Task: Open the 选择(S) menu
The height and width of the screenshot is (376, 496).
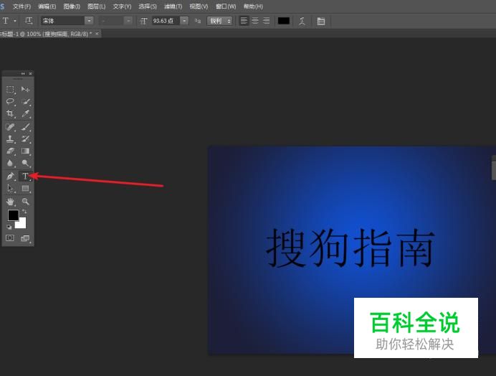Action: 148,6
